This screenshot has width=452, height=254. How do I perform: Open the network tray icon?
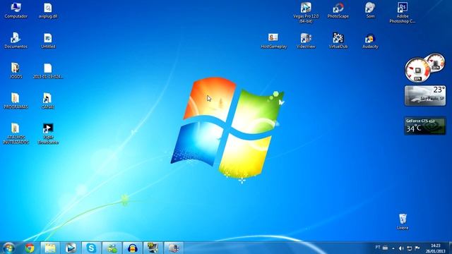click(x=409, y=248)
